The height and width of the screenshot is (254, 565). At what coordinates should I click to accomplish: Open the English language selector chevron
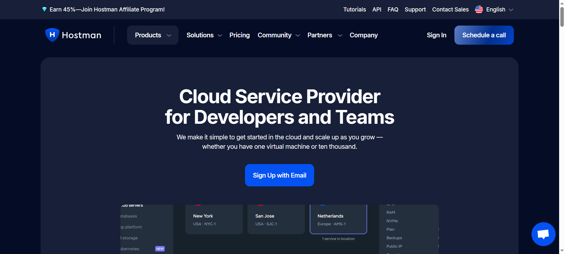pos(511,10)
